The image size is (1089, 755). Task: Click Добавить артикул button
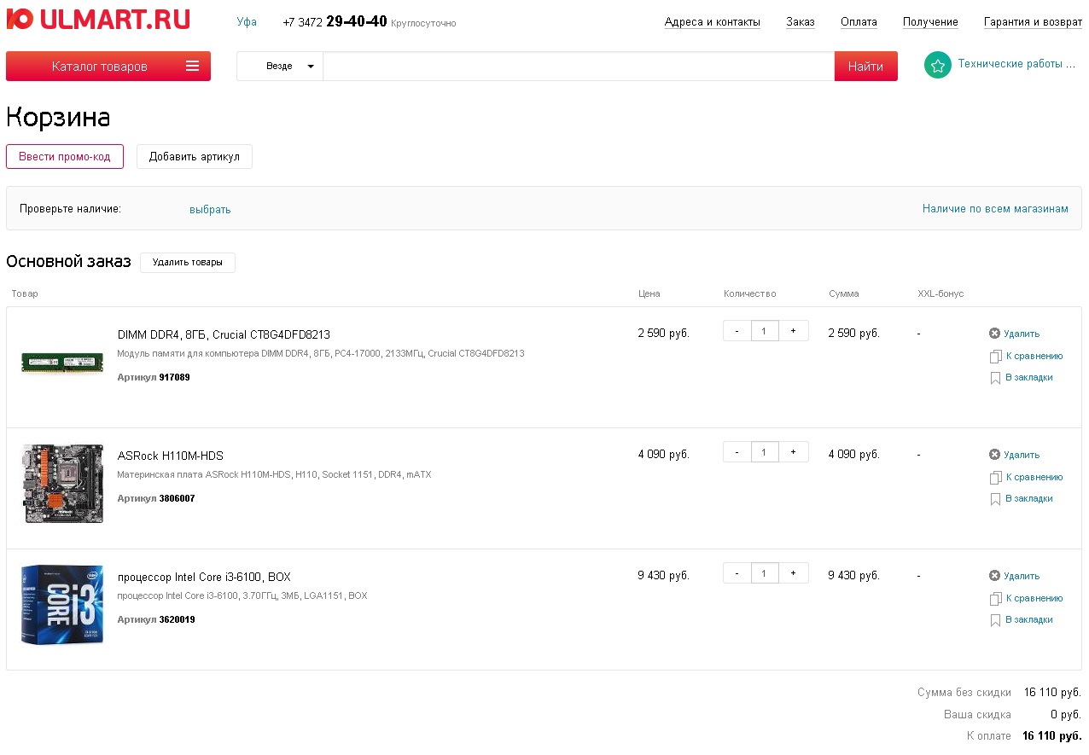pyautogui.click(x=195, y=157)
